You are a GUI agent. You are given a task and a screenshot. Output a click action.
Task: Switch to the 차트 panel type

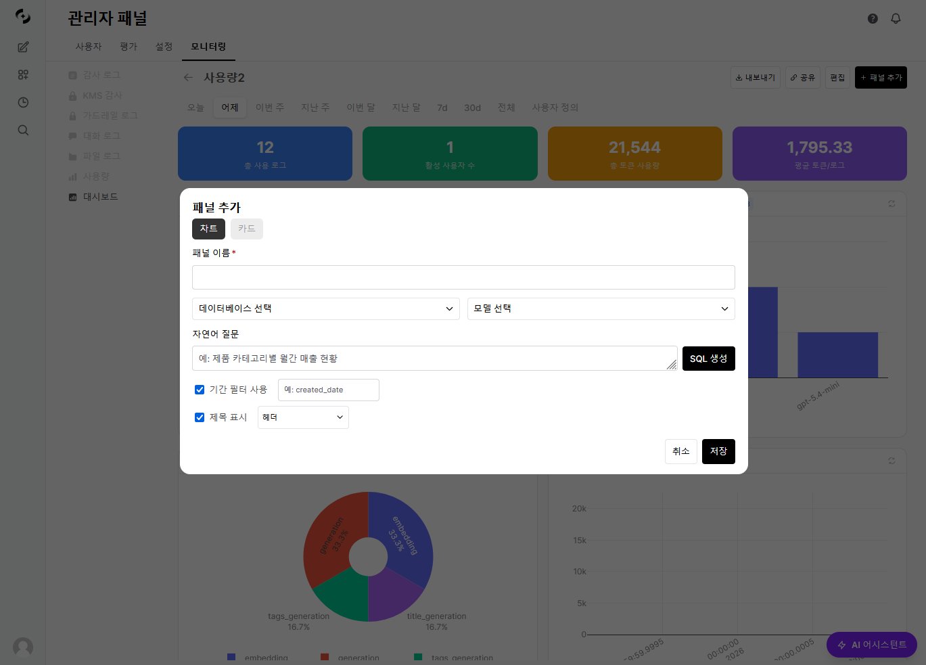208,229
